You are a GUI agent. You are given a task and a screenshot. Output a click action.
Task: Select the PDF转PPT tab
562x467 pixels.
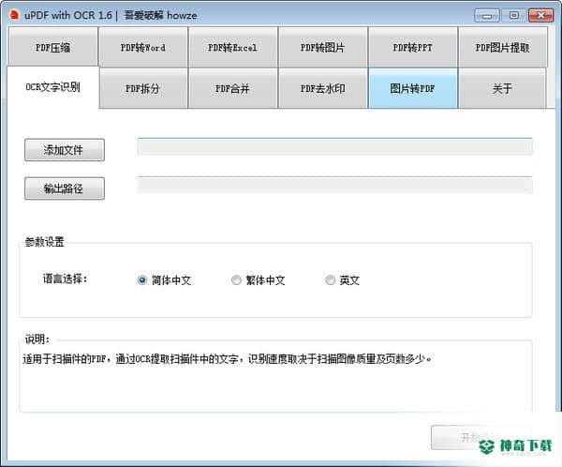412,47
